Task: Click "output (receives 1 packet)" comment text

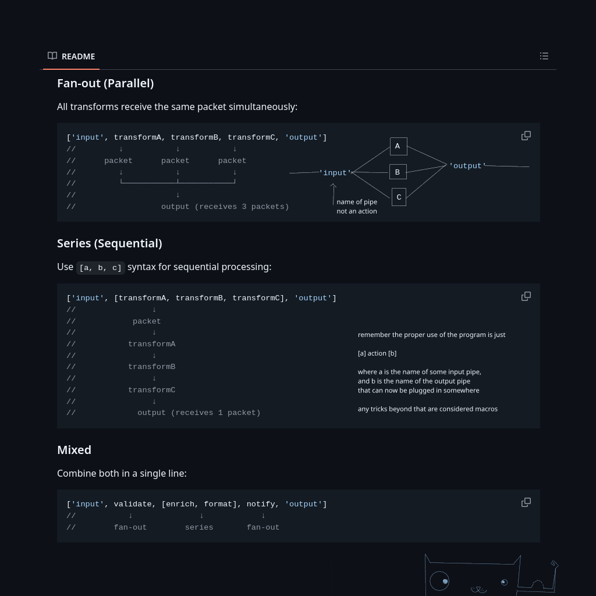Action: pyautogui.click(x=198, y=413)
